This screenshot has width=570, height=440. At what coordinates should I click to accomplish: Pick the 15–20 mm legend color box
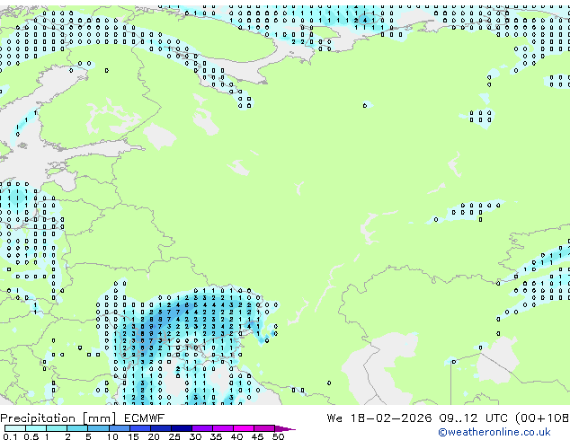[x=139, y=428]
